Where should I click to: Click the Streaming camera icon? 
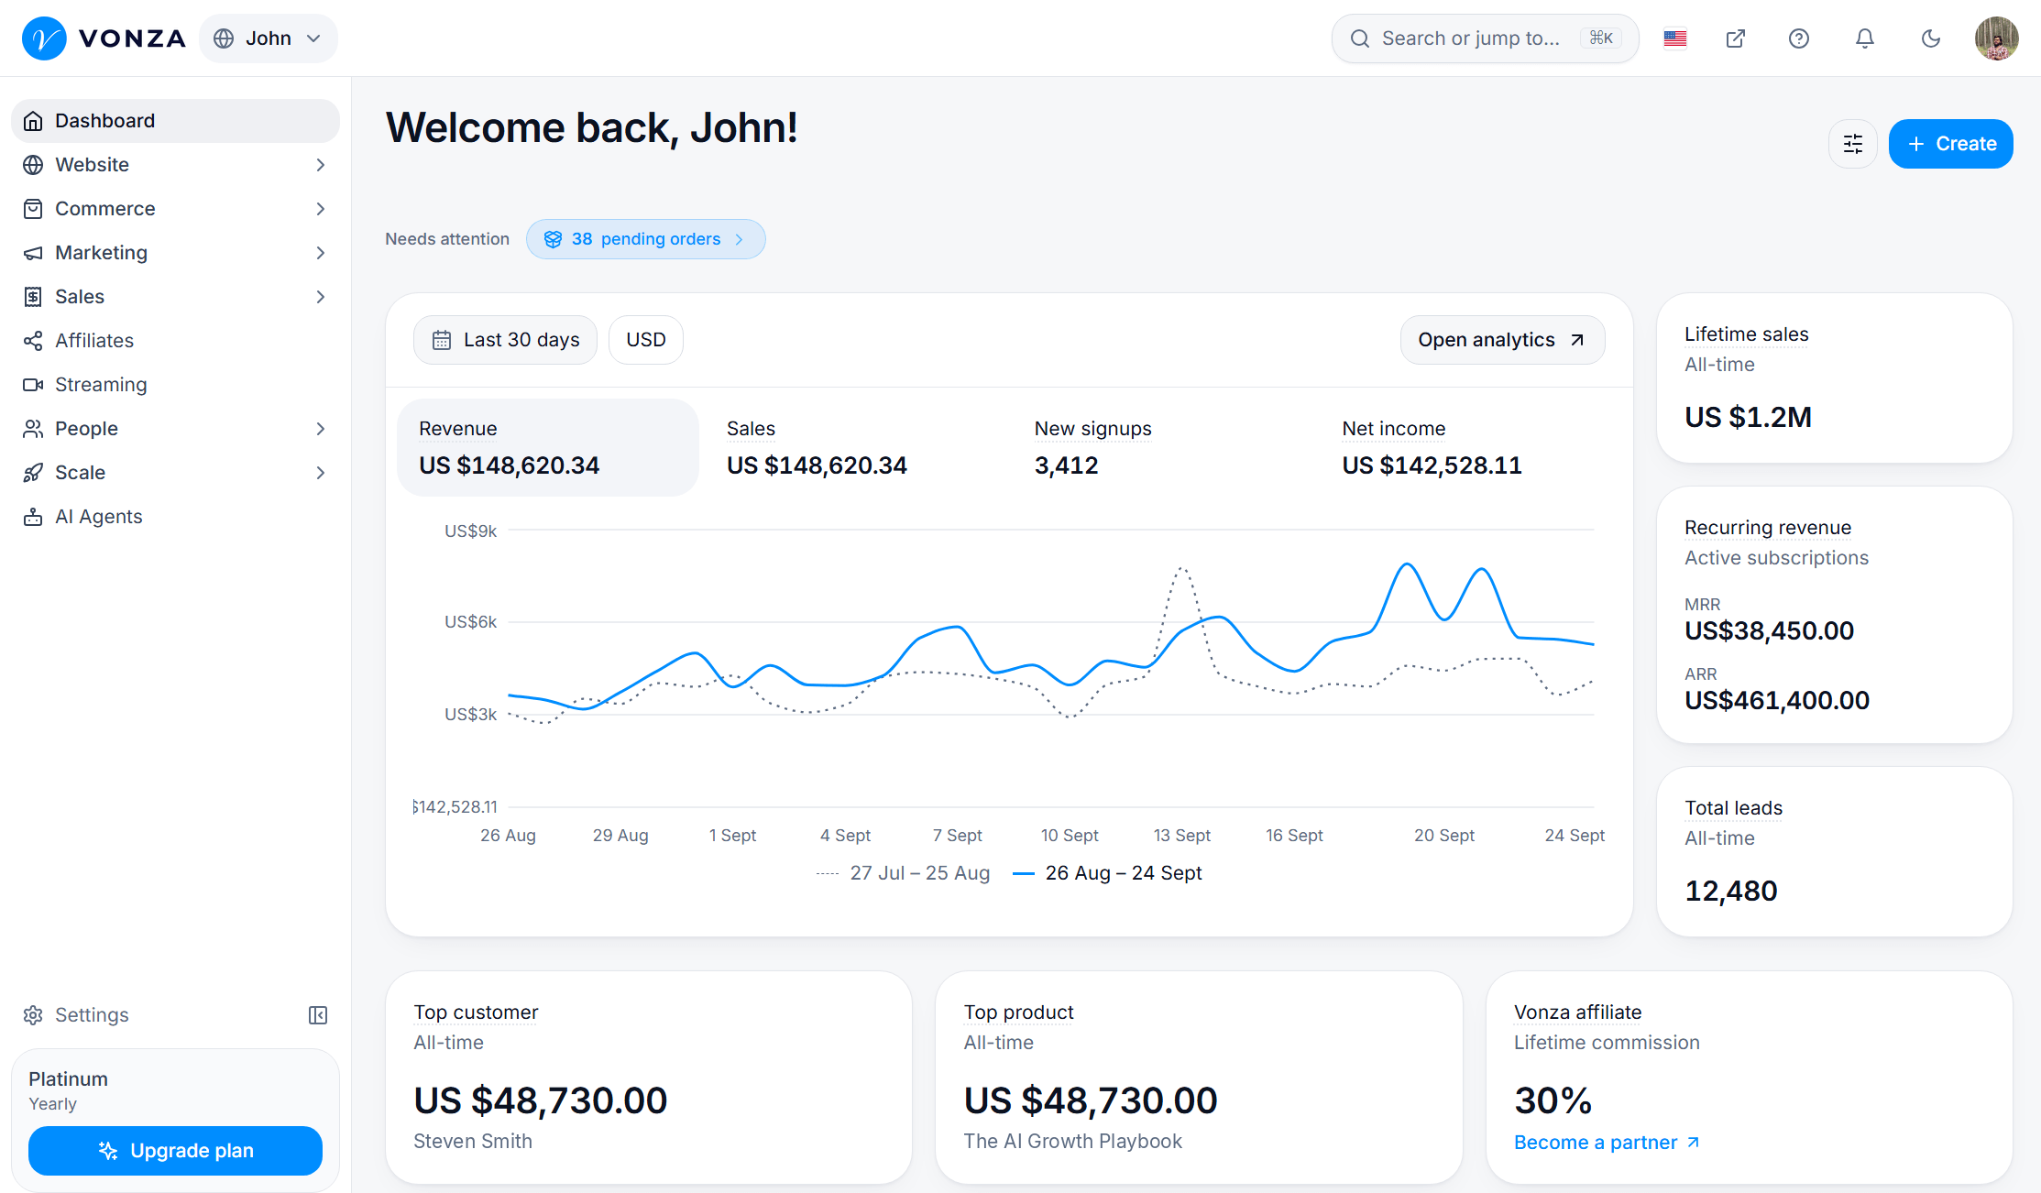click(x=33, y=385)
